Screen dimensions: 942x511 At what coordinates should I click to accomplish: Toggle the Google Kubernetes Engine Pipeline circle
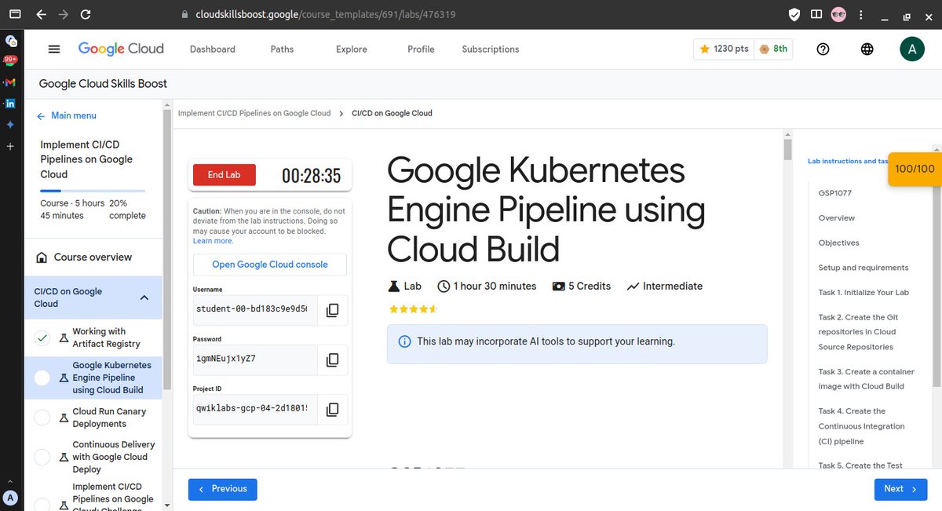(42, 378)
